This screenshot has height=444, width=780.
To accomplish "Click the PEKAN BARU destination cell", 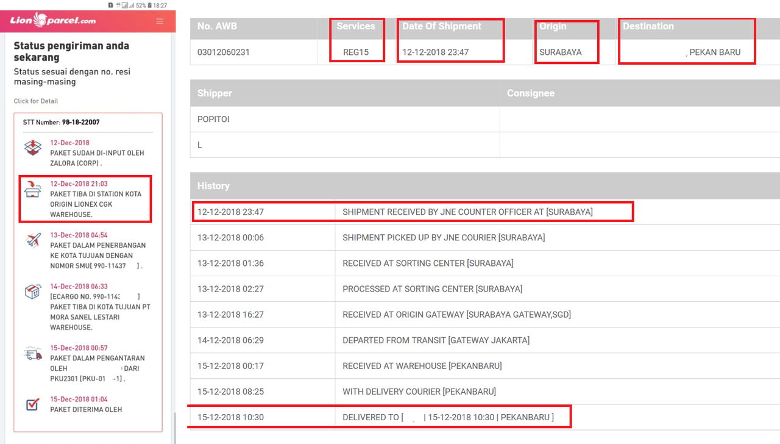I will pos(715,52).
